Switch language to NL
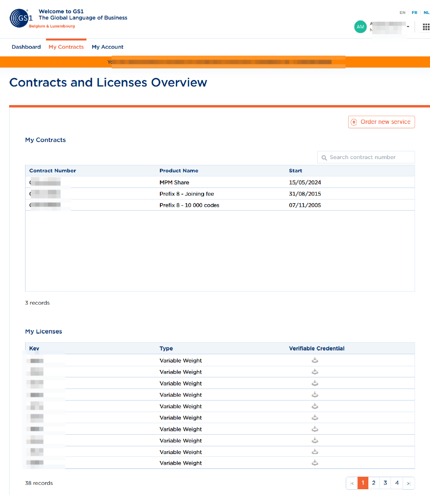The height and width of the screenshot is (495, 430). (427, 13)
